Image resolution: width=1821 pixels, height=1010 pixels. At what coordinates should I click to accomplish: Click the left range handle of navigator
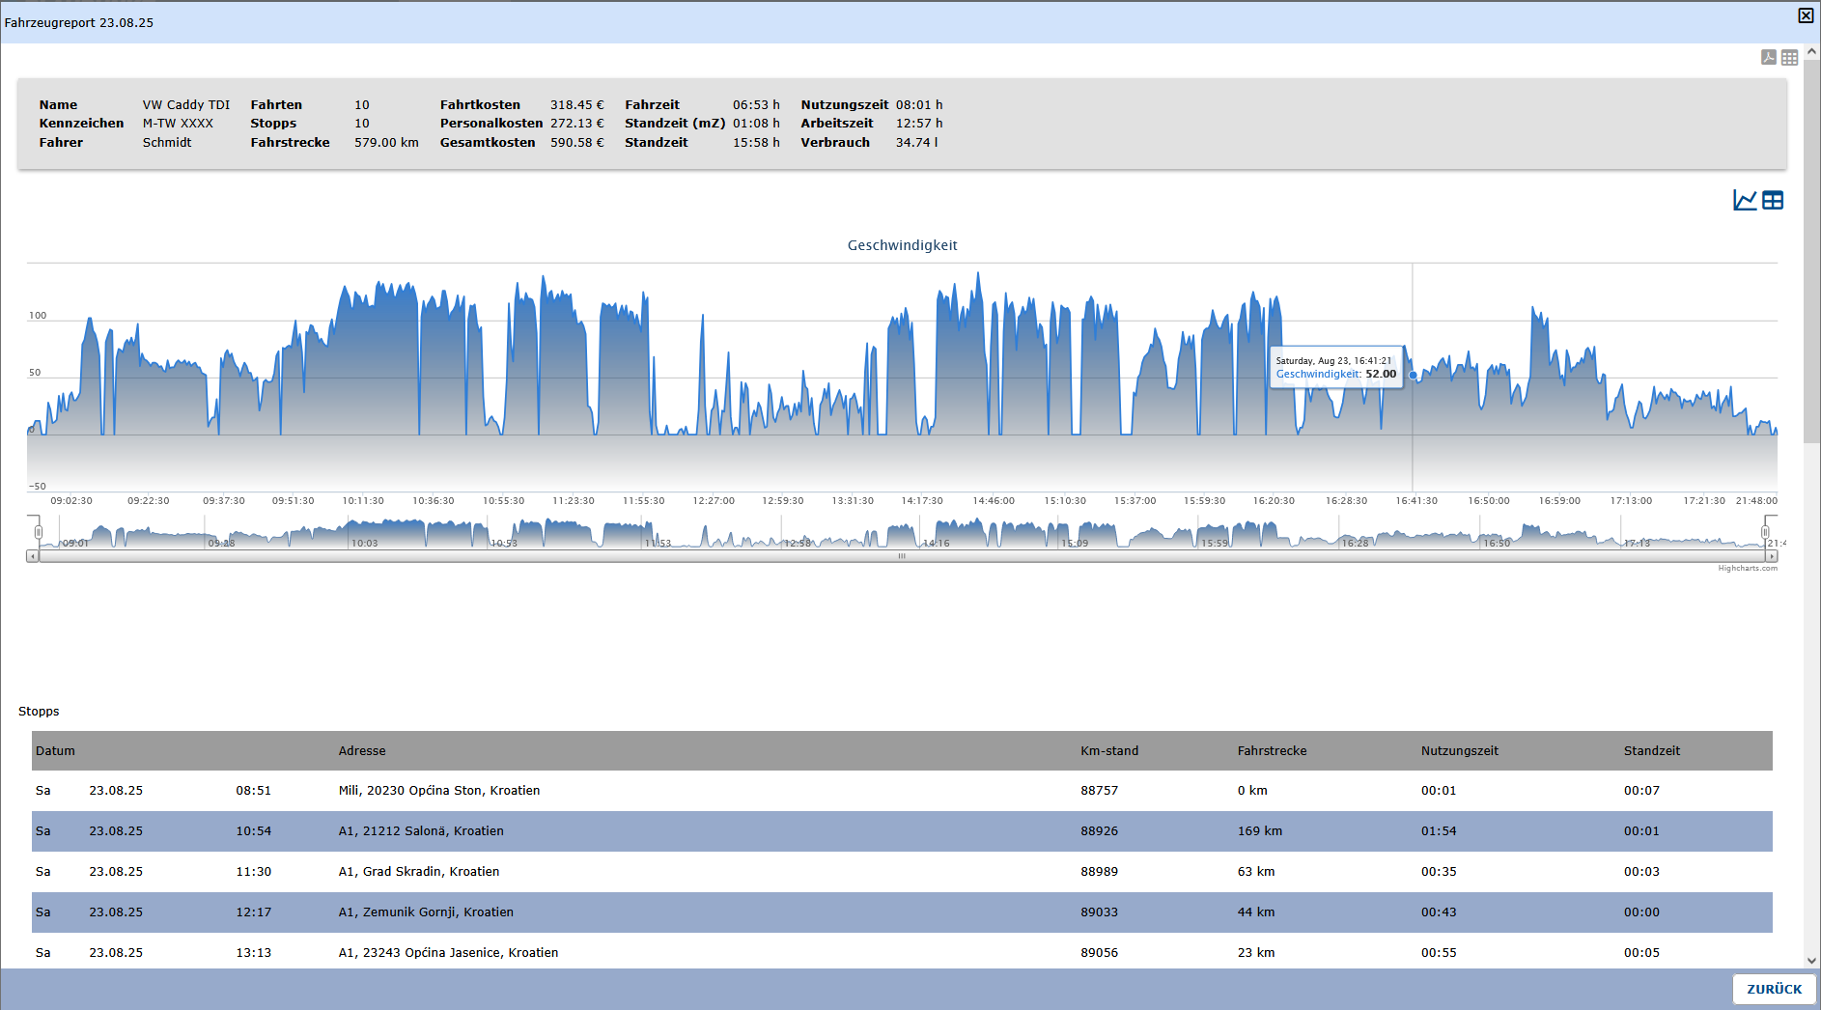(x=39, y=532)
